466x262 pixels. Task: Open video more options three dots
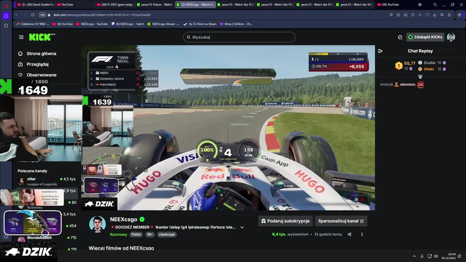point(362,234)
